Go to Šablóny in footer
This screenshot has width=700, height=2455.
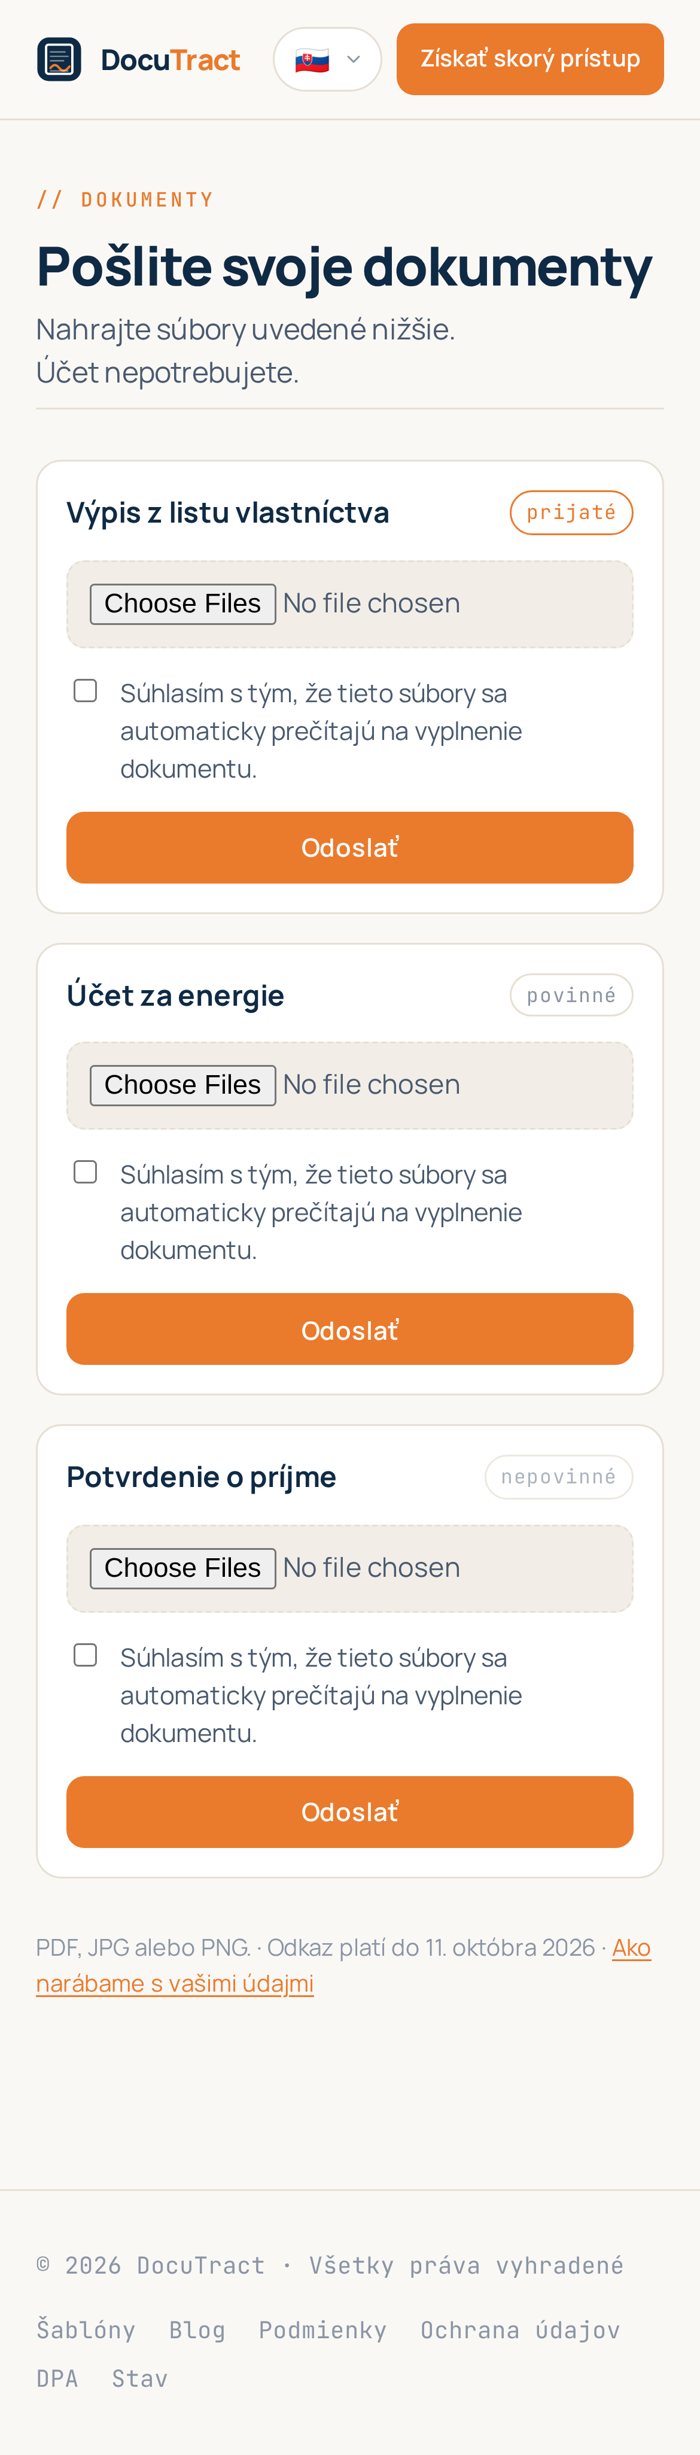tap(86, 2329)
